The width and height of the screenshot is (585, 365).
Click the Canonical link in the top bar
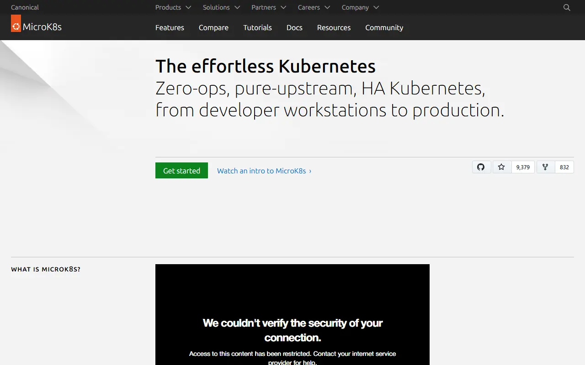[25, 7]
